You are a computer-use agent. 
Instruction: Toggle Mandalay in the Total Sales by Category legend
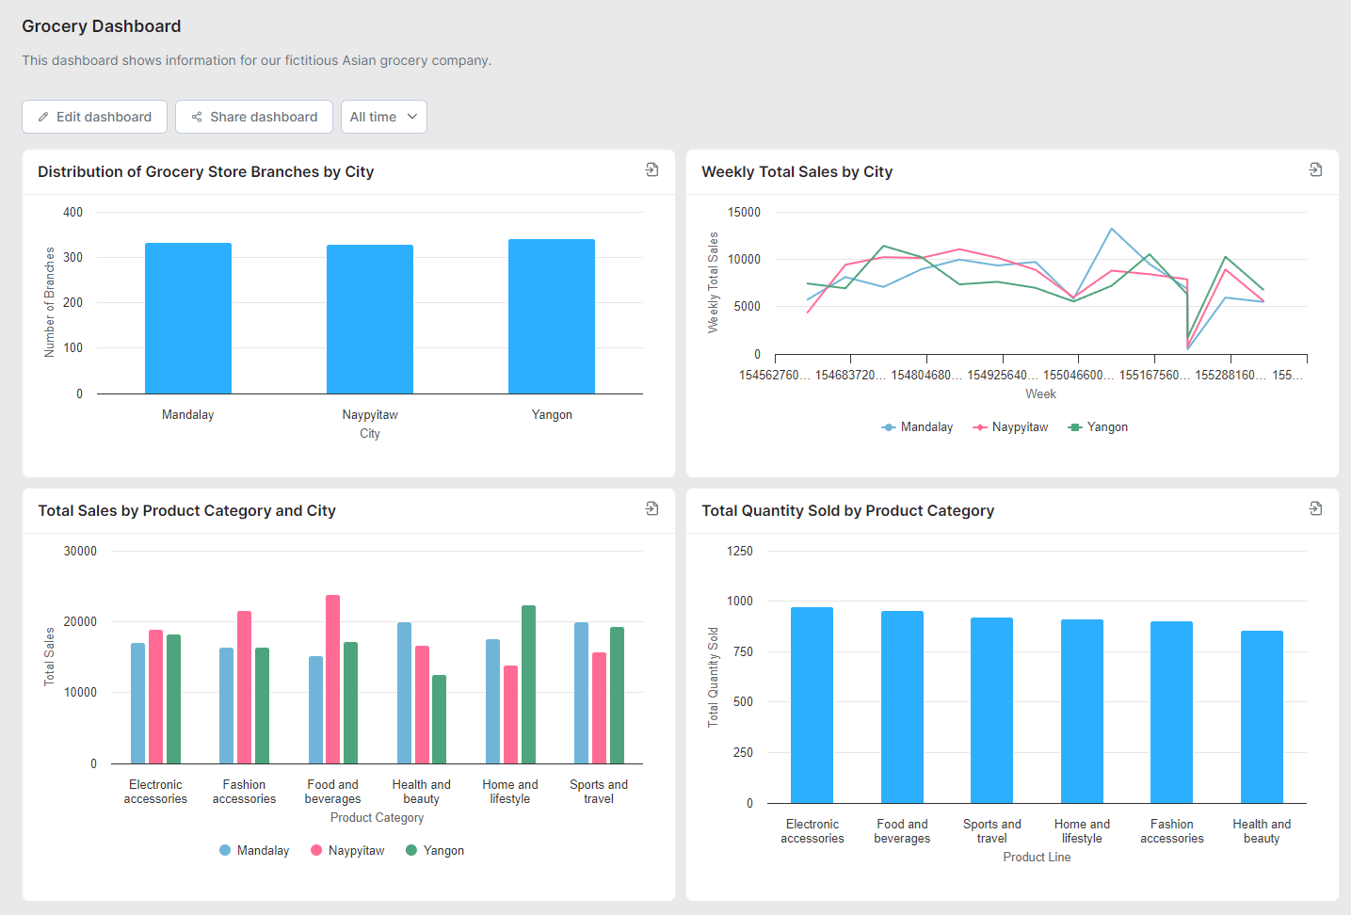coord(253,850)
